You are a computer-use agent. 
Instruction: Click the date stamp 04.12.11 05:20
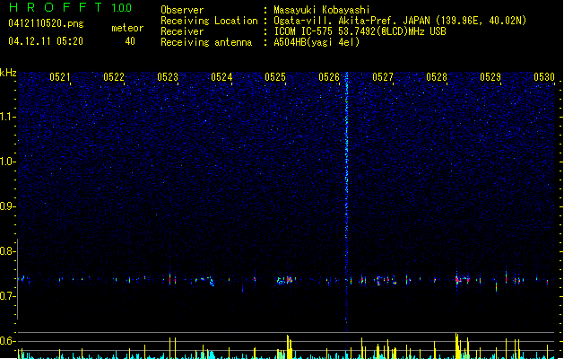point(46,41)
